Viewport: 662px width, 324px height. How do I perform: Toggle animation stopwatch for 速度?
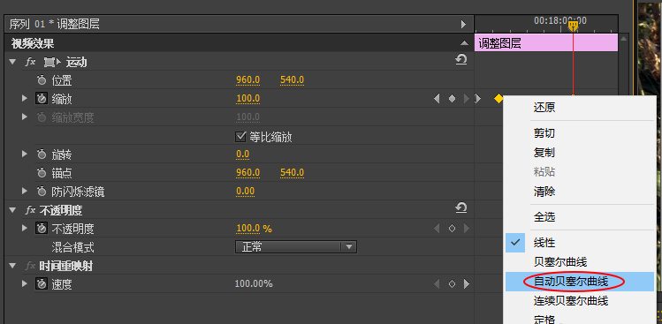pos(42,284)
